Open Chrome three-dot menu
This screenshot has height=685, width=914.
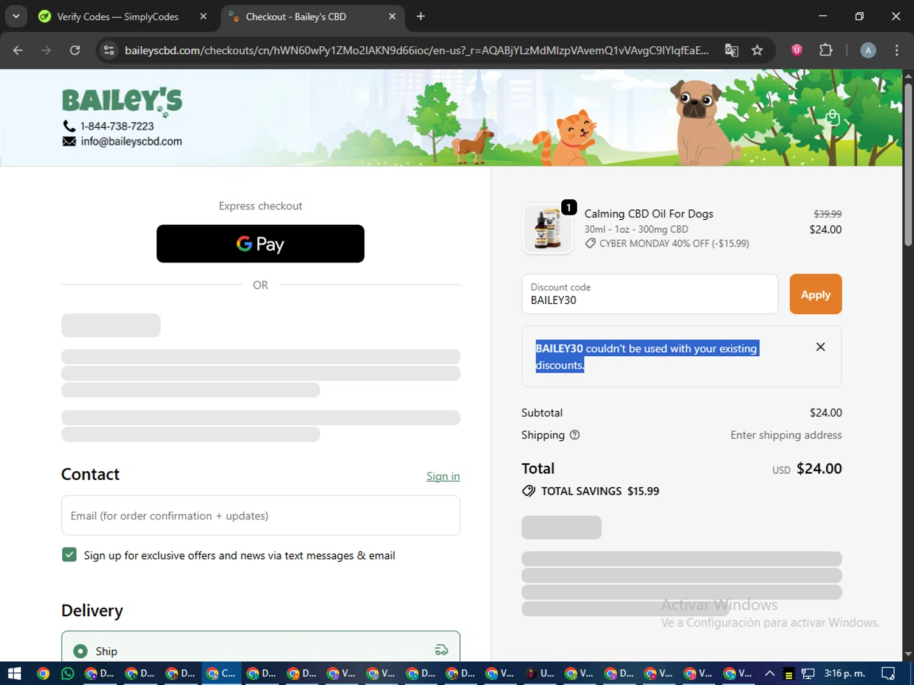896,51
